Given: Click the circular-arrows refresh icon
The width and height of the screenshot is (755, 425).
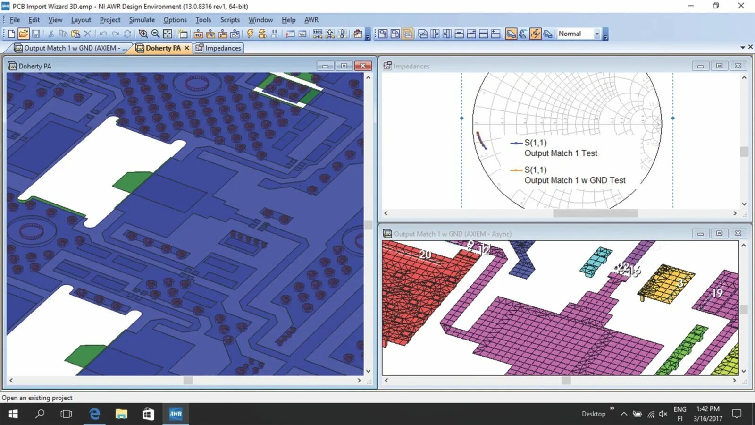Looking at the screenshot, I should [x=127, y=34].
